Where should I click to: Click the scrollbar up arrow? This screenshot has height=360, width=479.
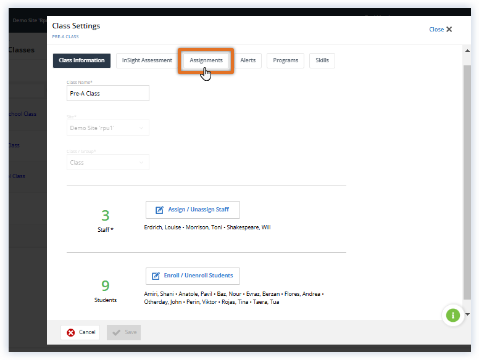click(x=467, y=51)
